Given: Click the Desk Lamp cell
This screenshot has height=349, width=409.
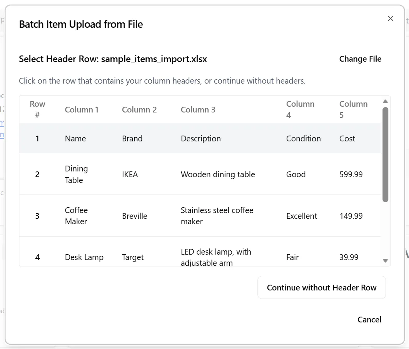Looking at the screenshot, I should click(x=84, y=257).
